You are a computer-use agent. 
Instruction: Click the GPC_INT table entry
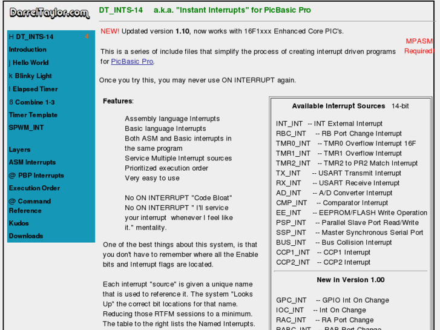coord(332,300)
